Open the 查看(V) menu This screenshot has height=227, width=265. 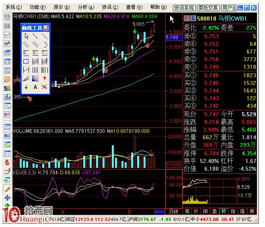coord(134,7)
